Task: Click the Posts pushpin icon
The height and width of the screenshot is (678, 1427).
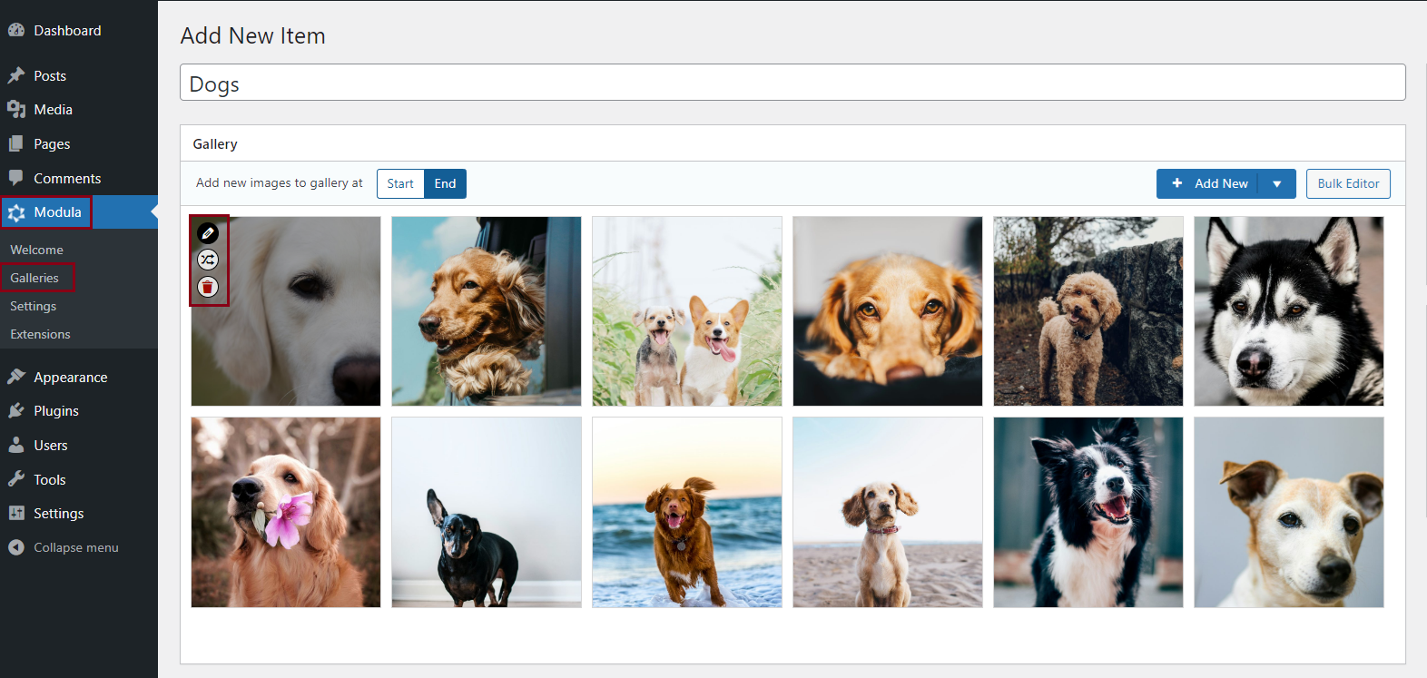Action: [x=16, y=75]
